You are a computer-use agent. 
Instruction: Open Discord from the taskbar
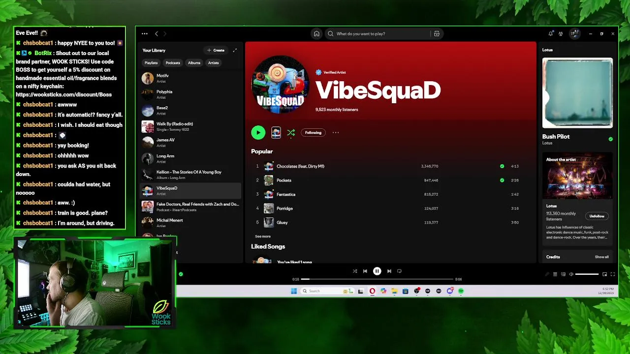(450, 291)
